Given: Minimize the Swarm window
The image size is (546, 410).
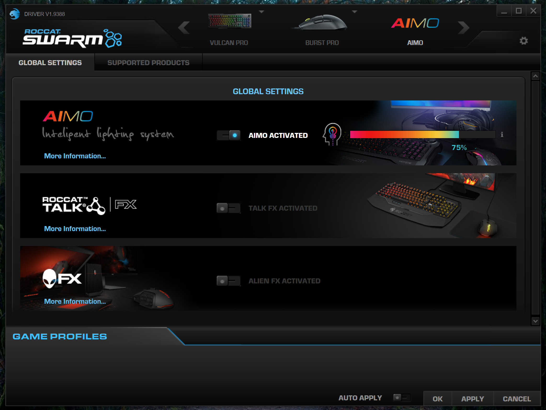Looking at the screenshot, I should pos(504,11).
